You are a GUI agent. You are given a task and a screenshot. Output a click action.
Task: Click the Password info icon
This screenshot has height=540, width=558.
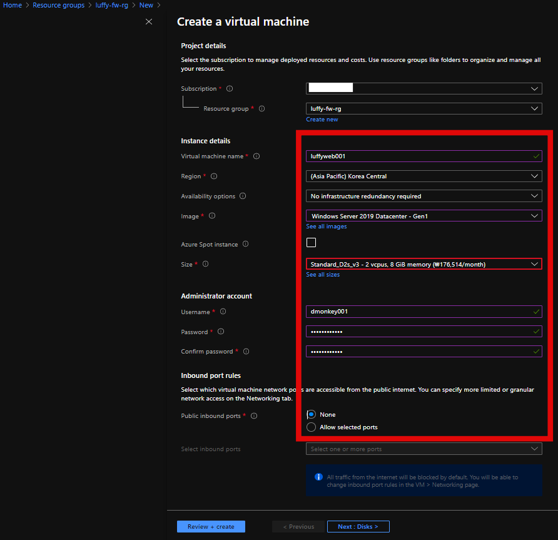coord(221,332)
